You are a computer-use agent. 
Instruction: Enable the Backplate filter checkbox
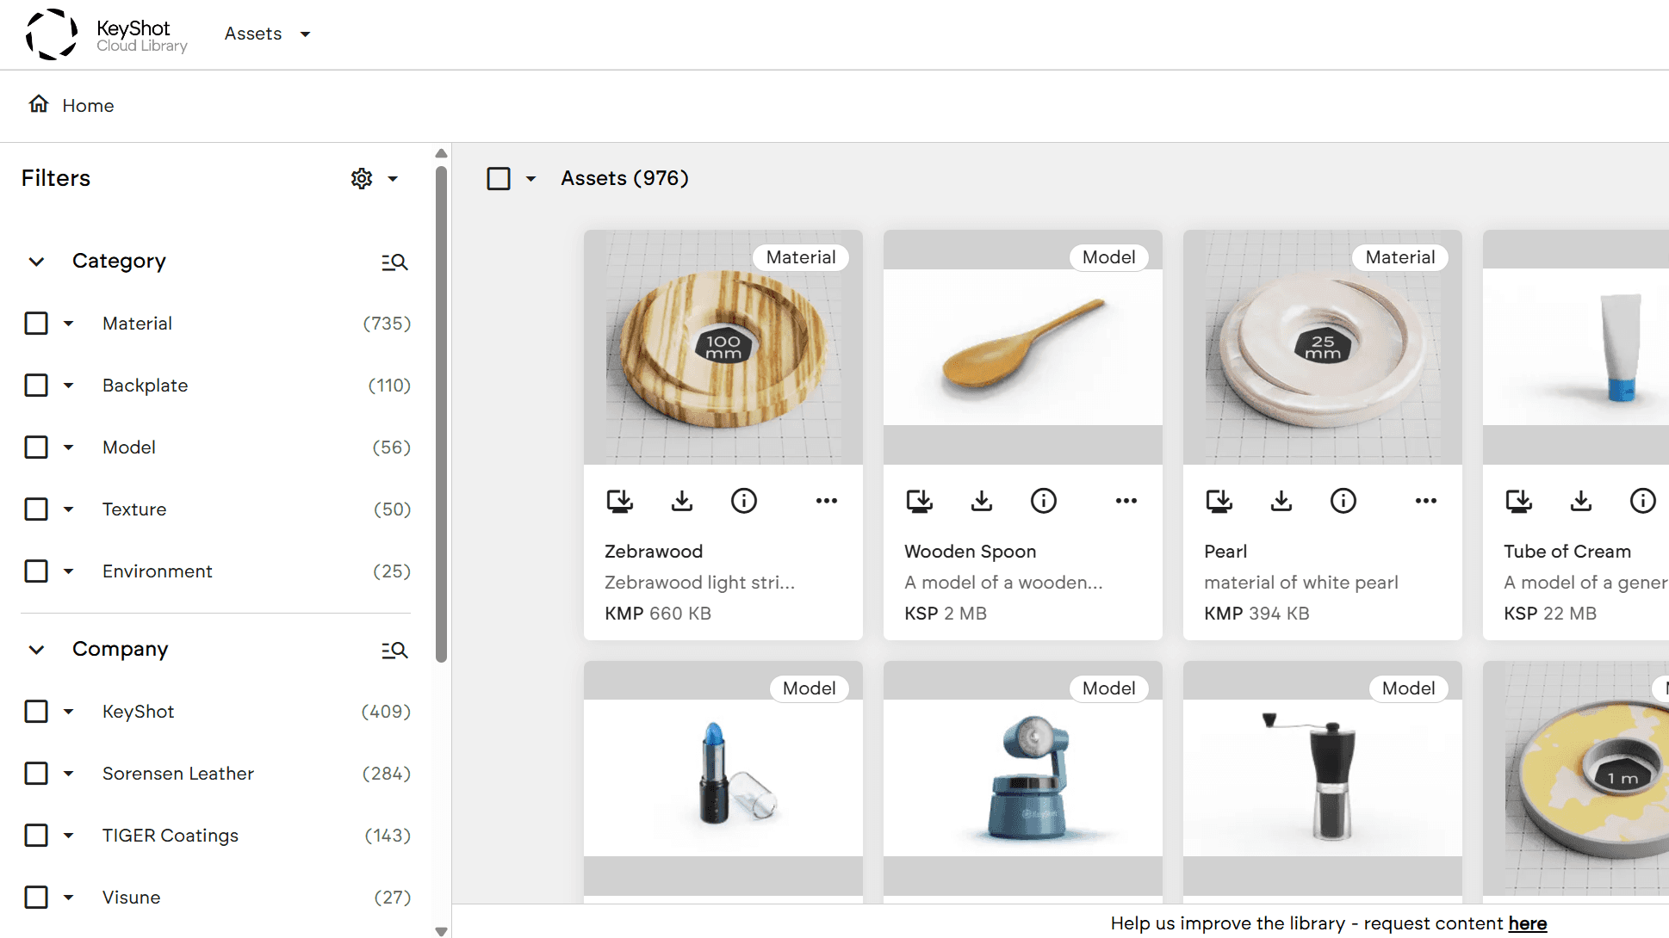tap(36, 386)
